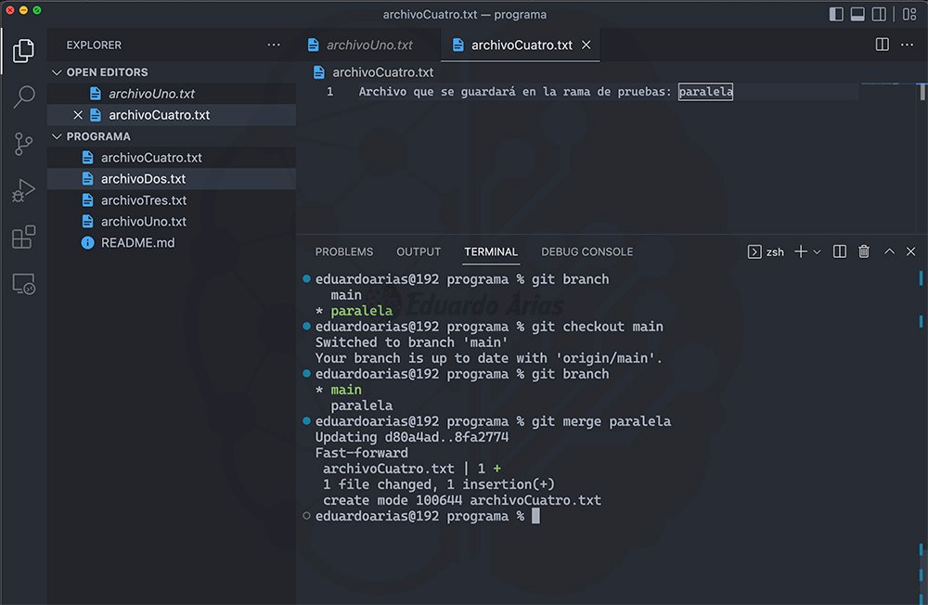Open Explorer more actions ellipsis menu

pos(273,45)
